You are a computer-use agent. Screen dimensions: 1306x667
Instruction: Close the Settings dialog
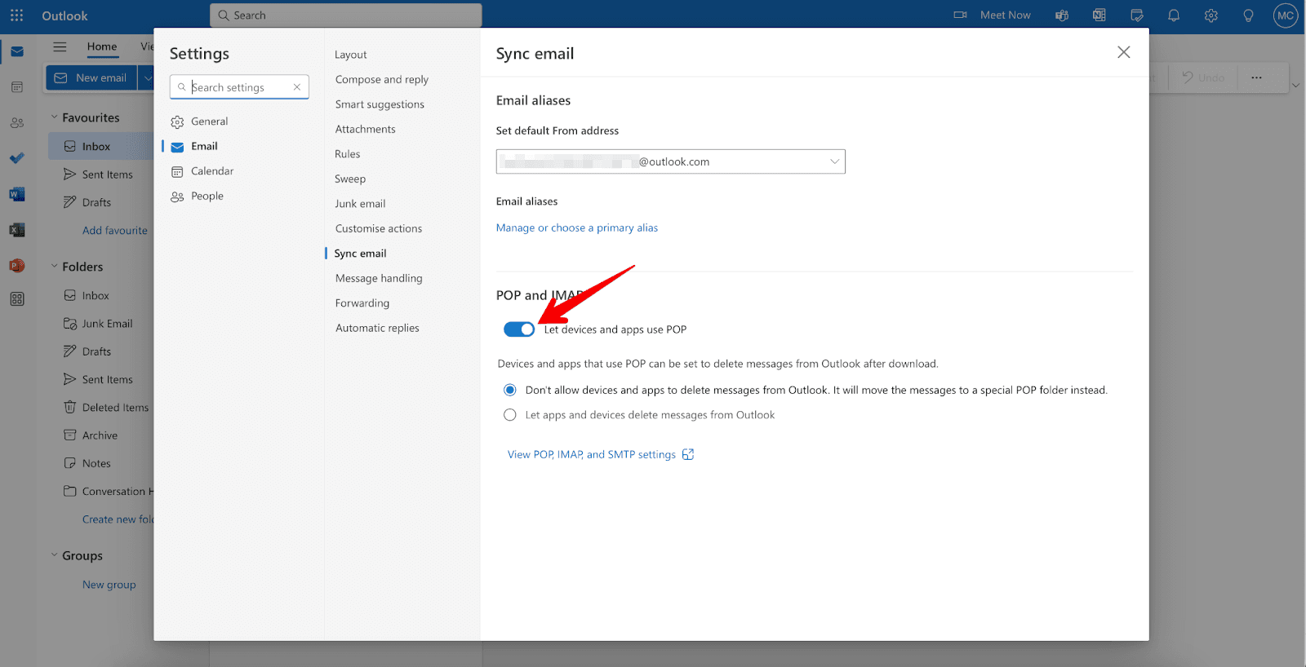tap(1123, 52)
